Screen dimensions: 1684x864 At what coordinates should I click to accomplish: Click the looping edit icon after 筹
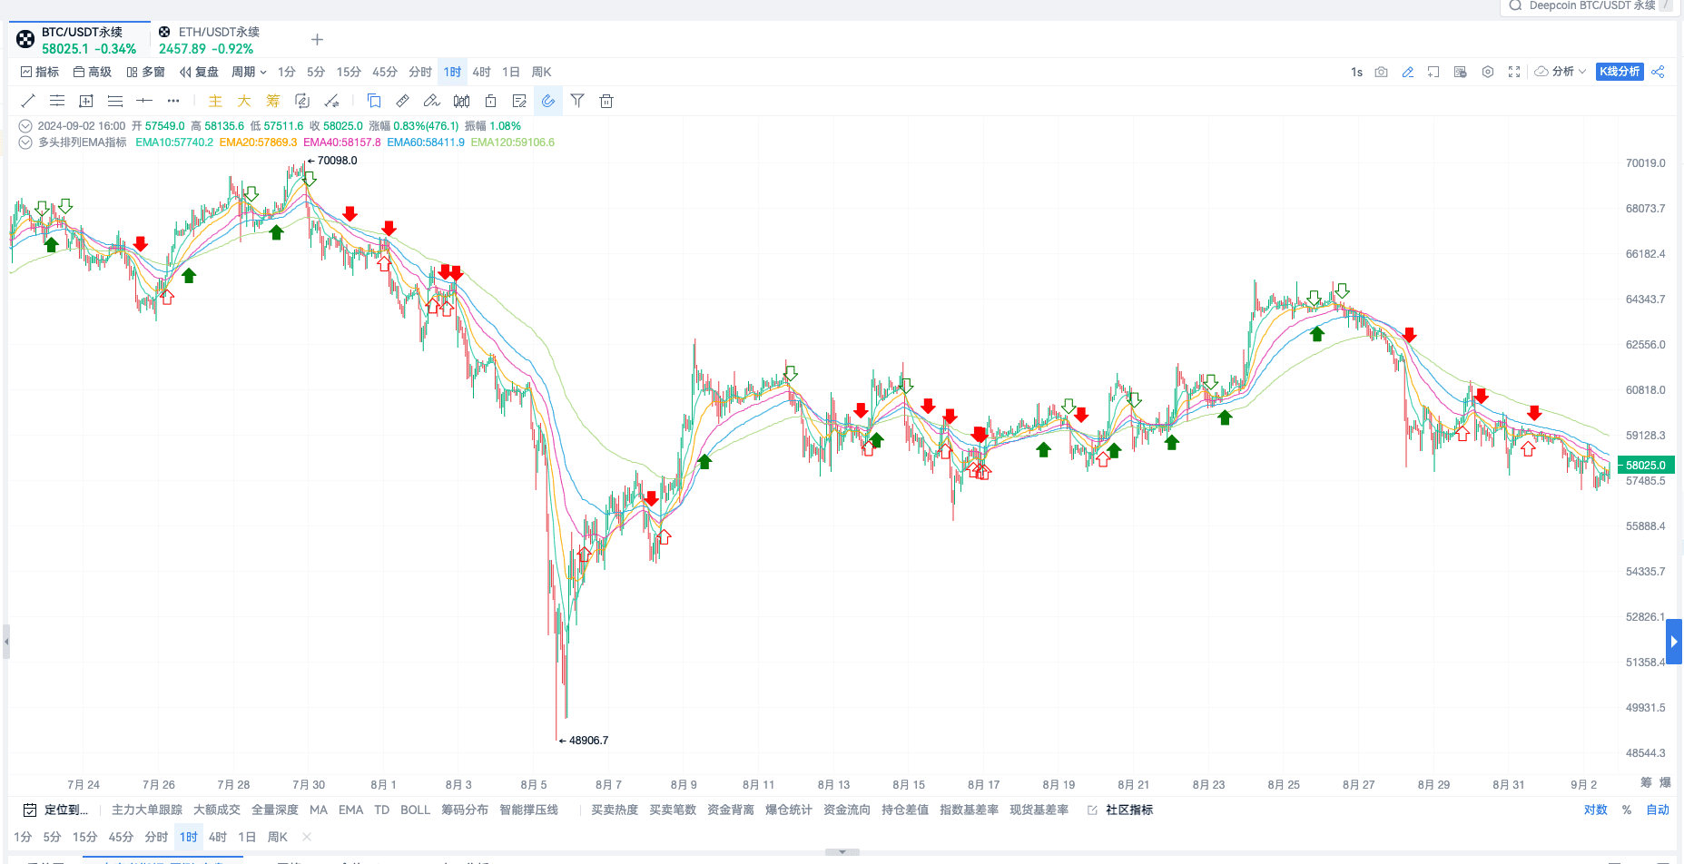pos(302,101)
